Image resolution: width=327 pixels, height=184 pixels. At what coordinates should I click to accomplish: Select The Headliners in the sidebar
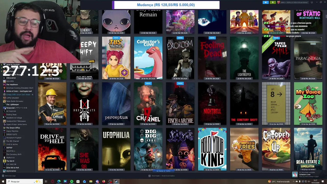point(12,85)
